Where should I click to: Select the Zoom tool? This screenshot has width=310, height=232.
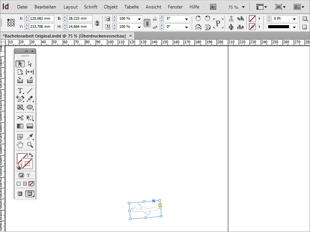[30, 145]
